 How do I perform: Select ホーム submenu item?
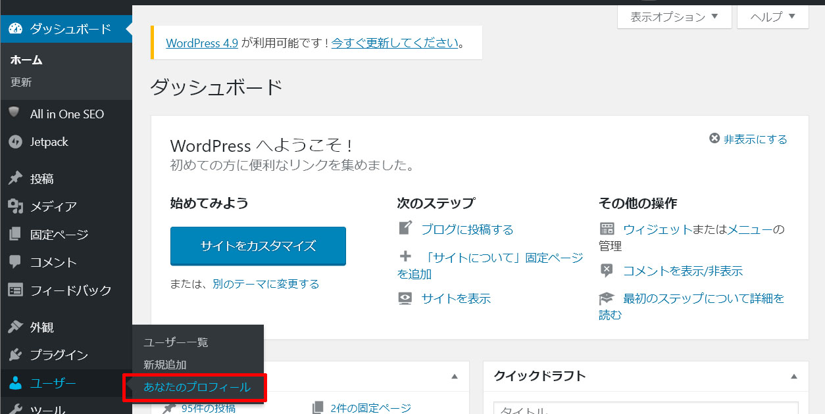coord(26,60)
